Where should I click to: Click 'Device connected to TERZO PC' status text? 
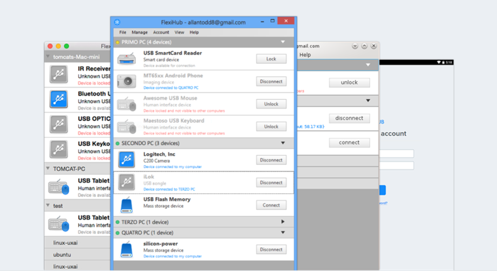point(169,190)
